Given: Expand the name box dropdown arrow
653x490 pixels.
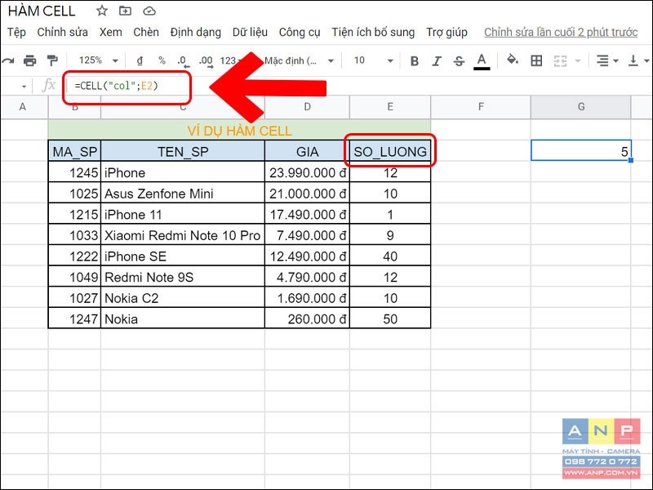Looking at the screenshot, I should click(24, 87).
